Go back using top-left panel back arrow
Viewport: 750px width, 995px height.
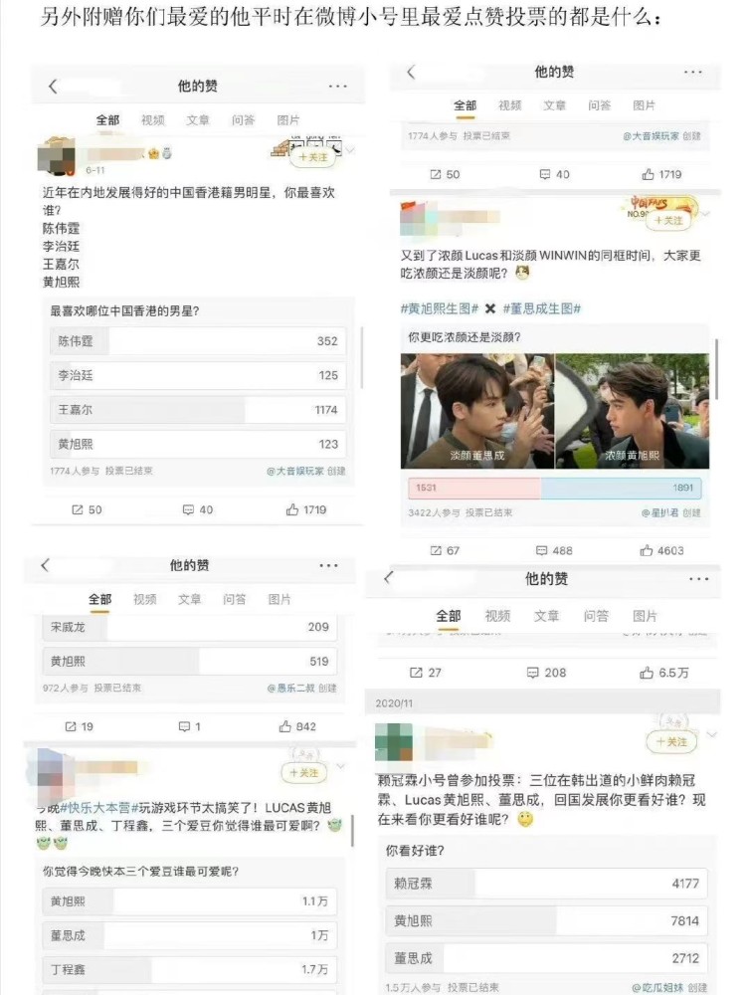(53, 87)
